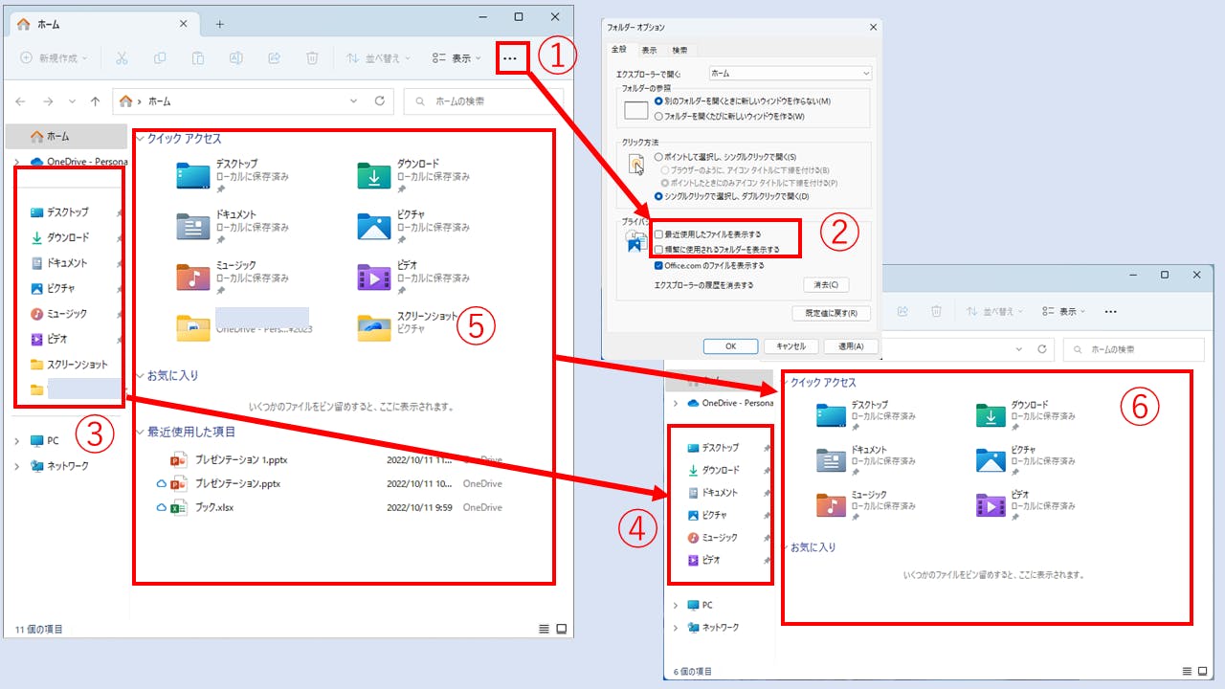Select the Rename icon on the toolbar
Viewport: 1225px width, 689px height.
(x=234, y=58)
